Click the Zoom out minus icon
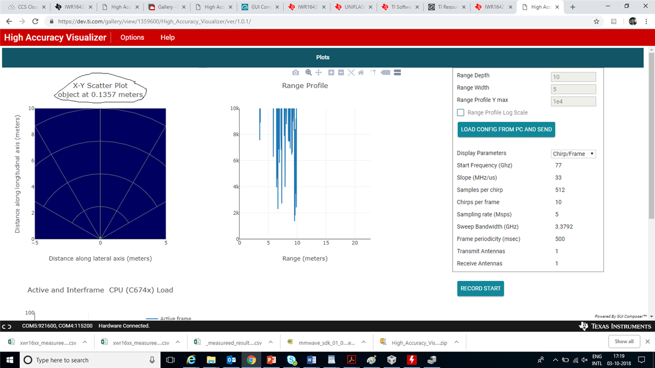655x368 pixels. point(341,72)
